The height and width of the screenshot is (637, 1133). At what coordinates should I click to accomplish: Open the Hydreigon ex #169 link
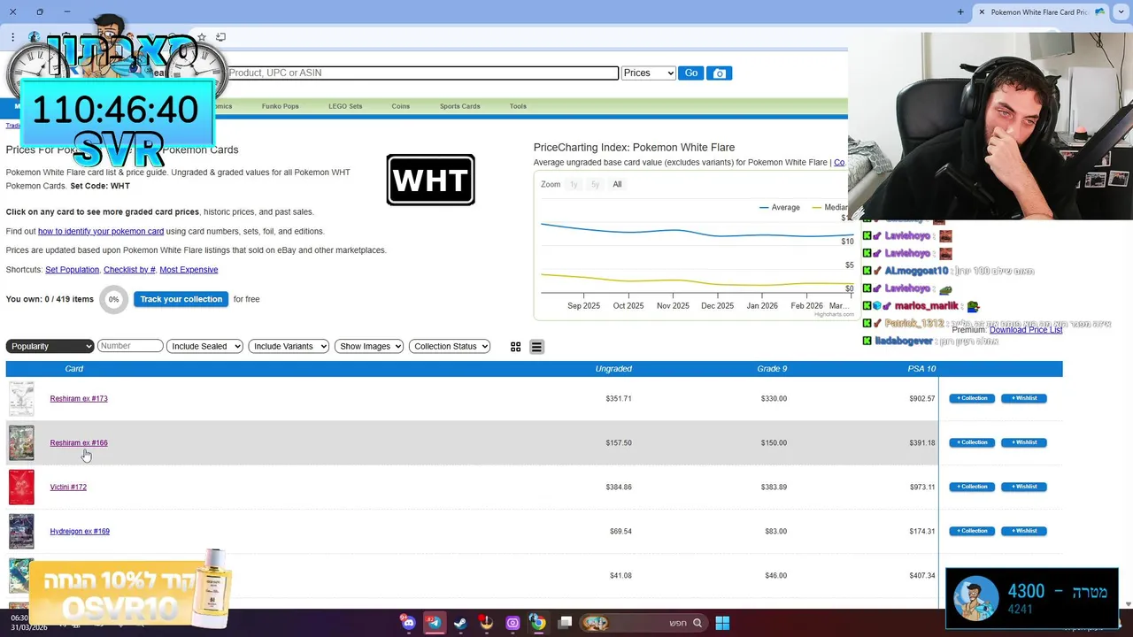pyautogui.click(x=80, y=532)
